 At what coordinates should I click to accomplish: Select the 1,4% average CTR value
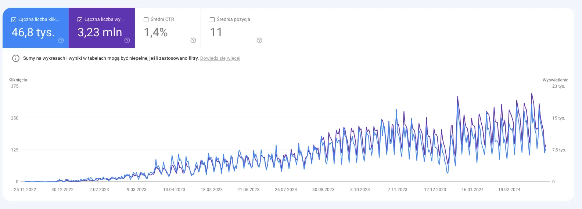pos(156,32)
